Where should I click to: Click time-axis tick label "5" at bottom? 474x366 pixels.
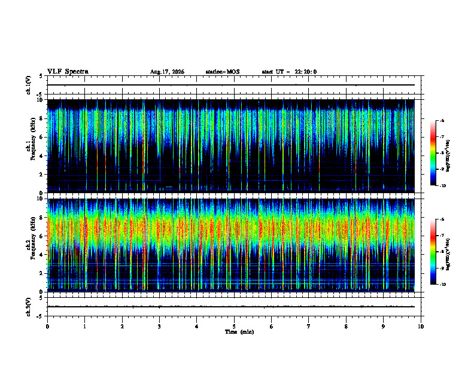point(234,327)
